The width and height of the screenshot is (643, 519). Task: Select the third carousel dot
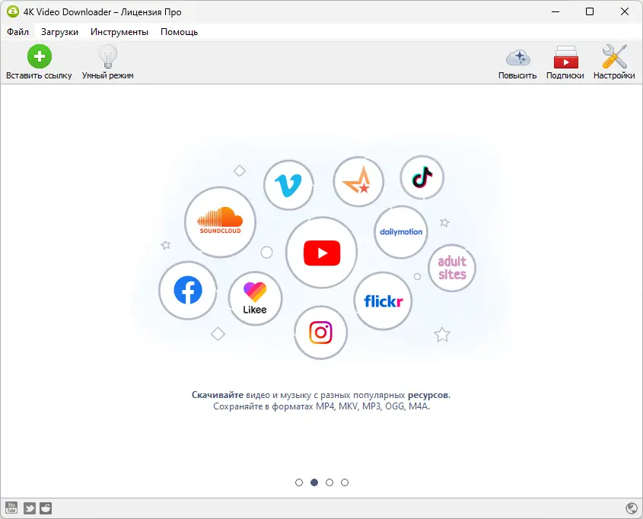329,482
